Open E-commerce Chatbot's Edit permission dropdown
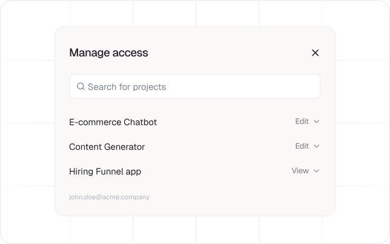Viewport: 390px width, 244px height. (307, 121)
